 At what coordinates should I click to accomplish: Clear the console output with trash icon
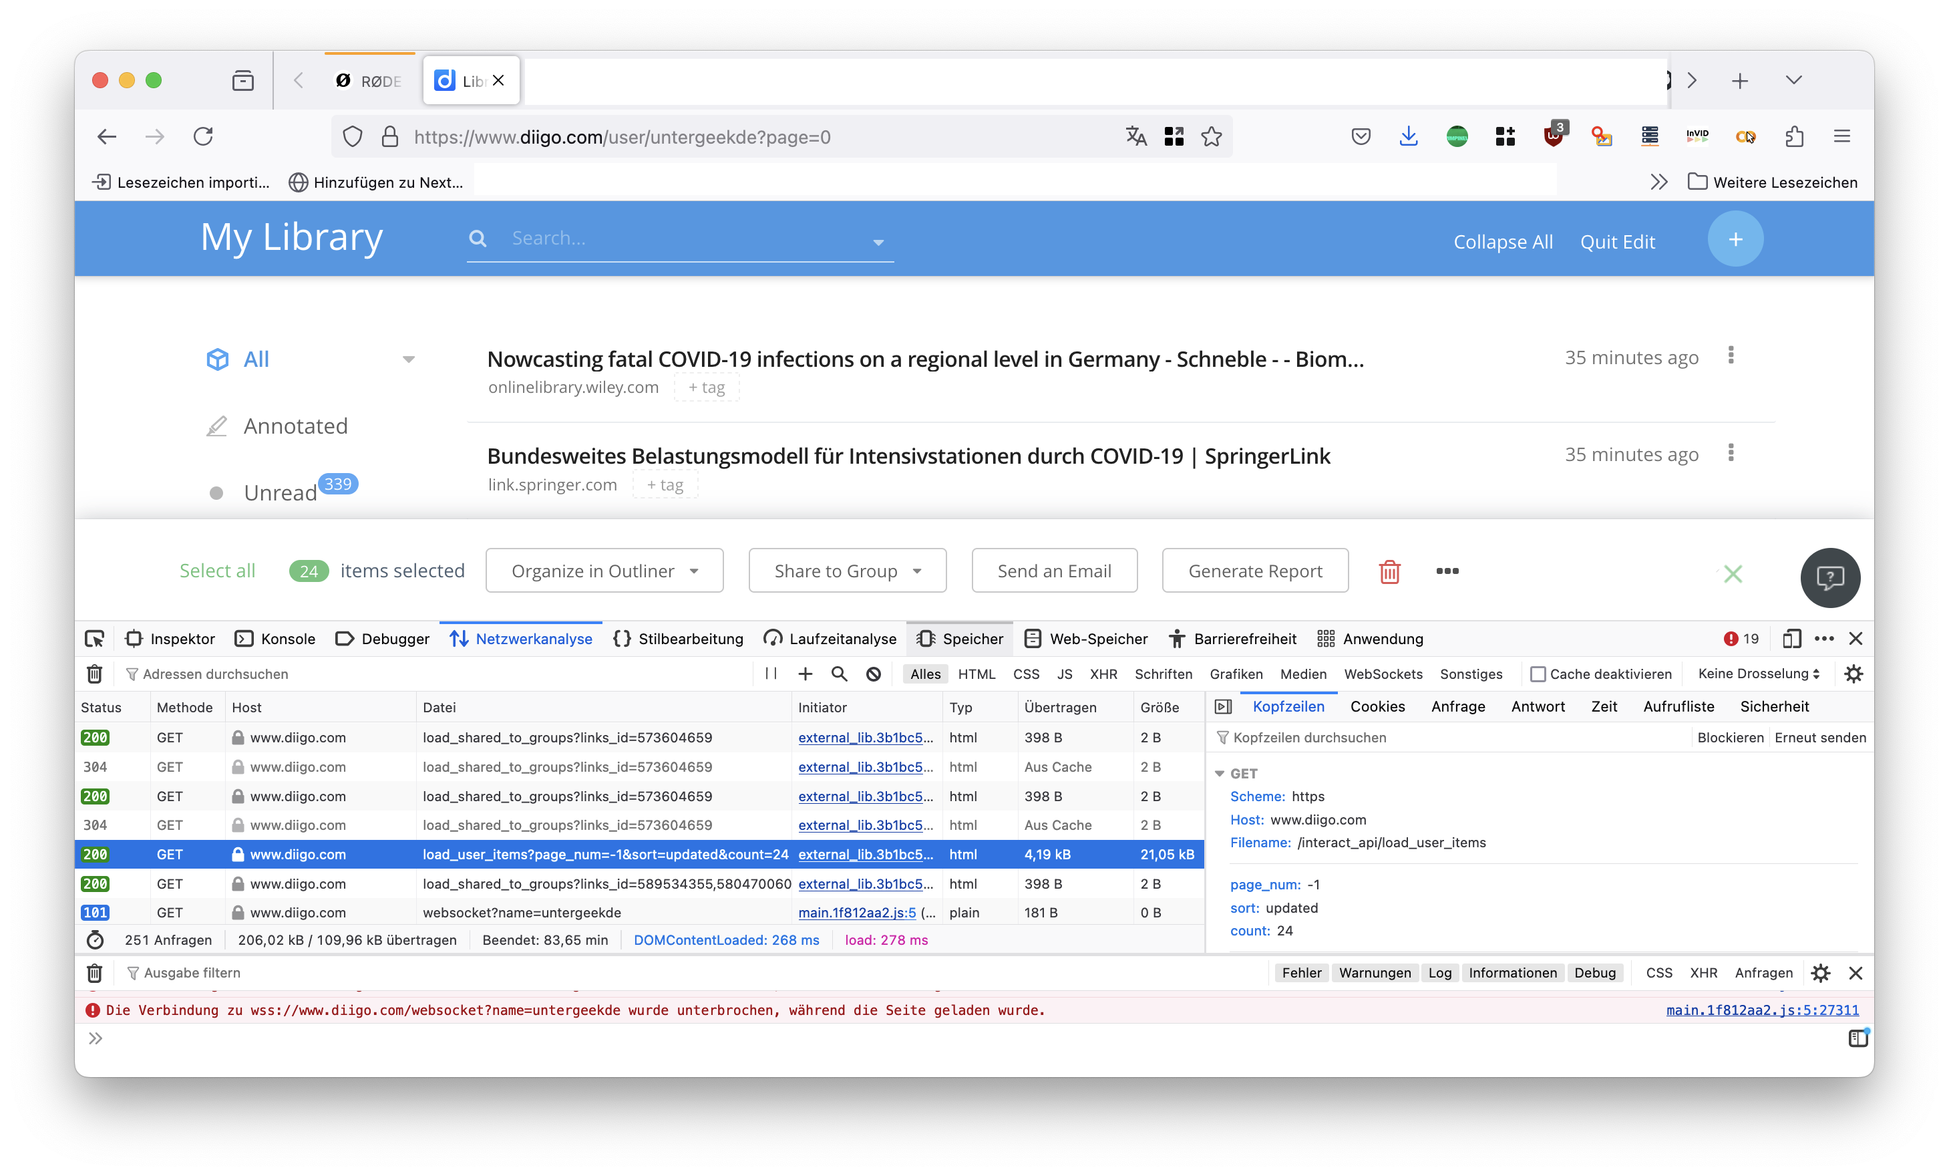pyautogui.click(x=94, y=973)
